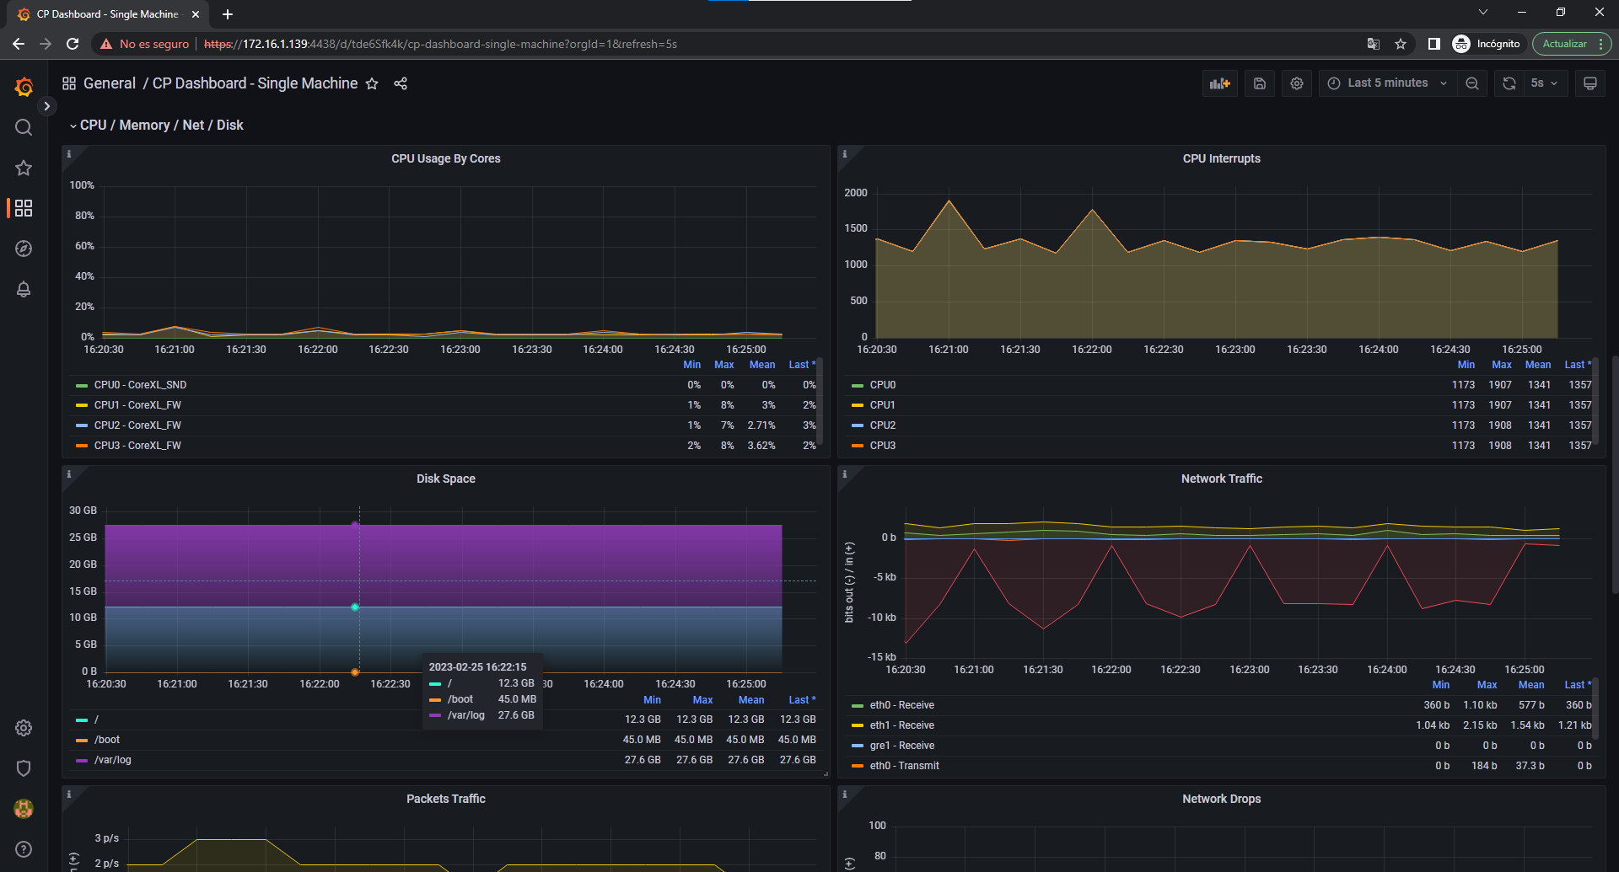Open the Disk Space panel title menu
Screen dimensions: 1619x872
[445, 479]
